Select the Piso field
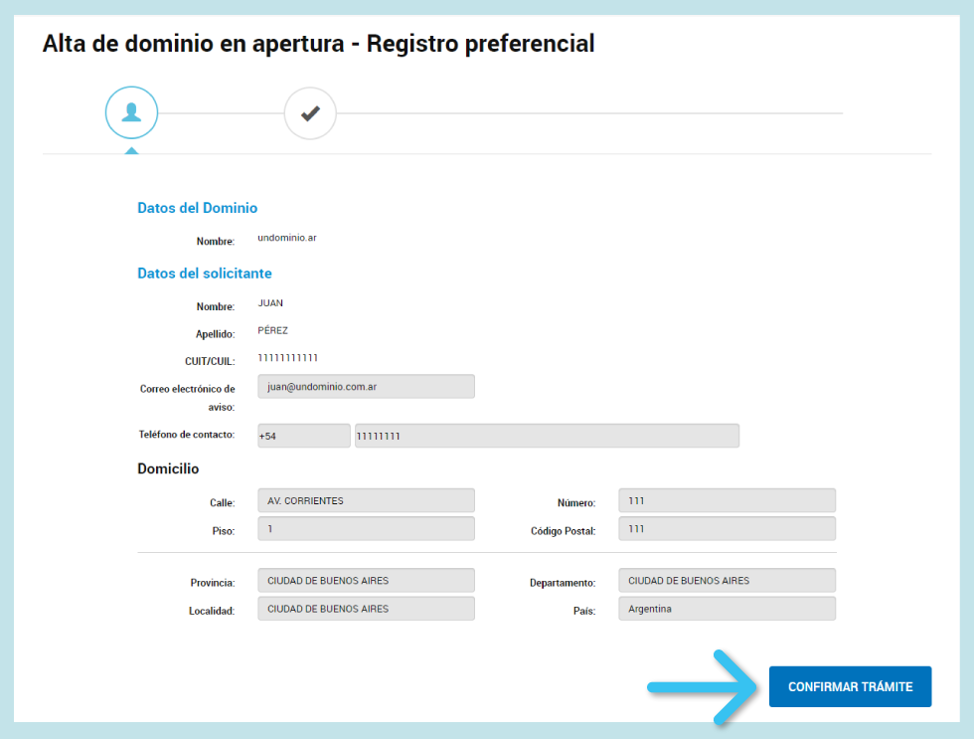 tap(366, 529)
